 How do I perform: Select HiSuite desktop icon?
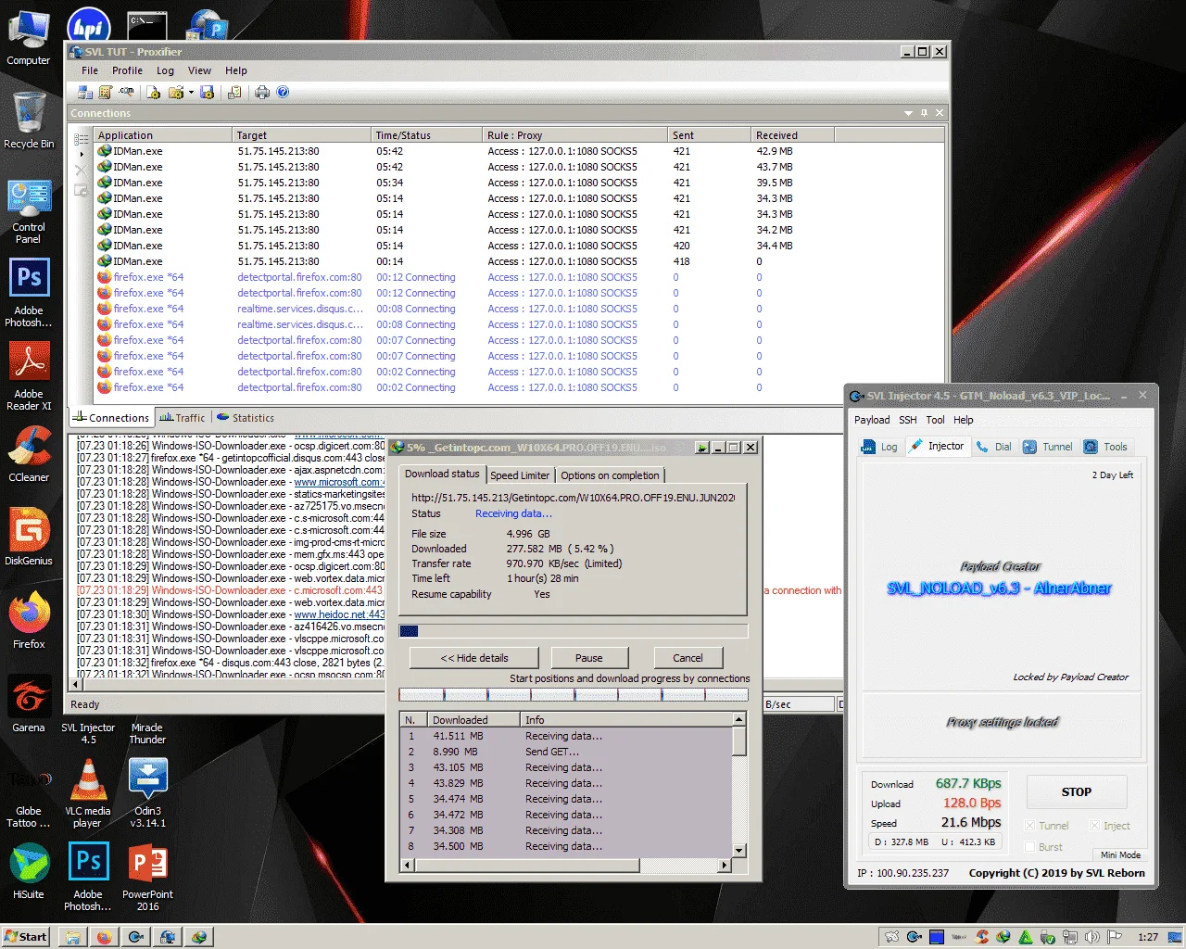click(29, 871)
